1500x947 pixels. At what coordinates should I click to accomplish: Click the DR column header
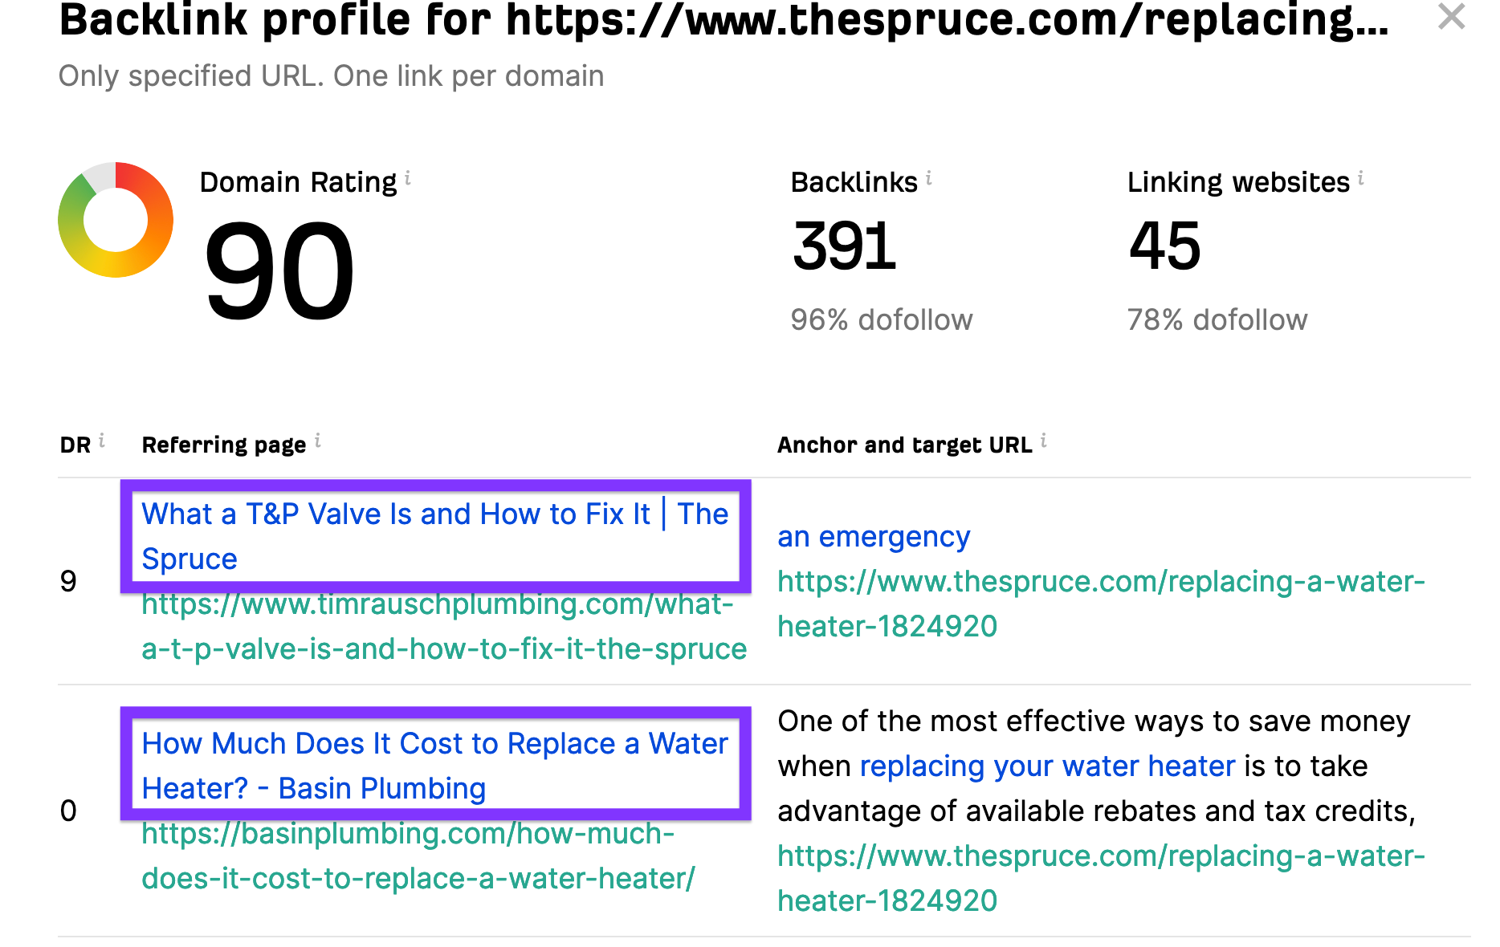[75, 445]
